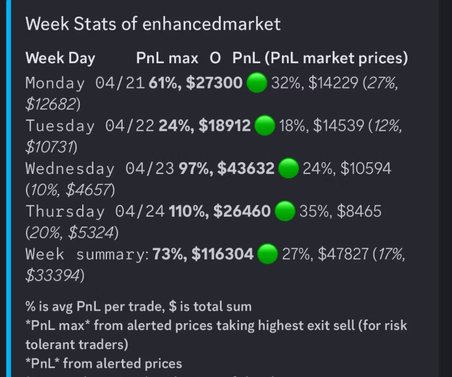The width and height of the screenshot is (452, 377).
Task: Click the blue embed accent bar
Action: click(9, 188)
